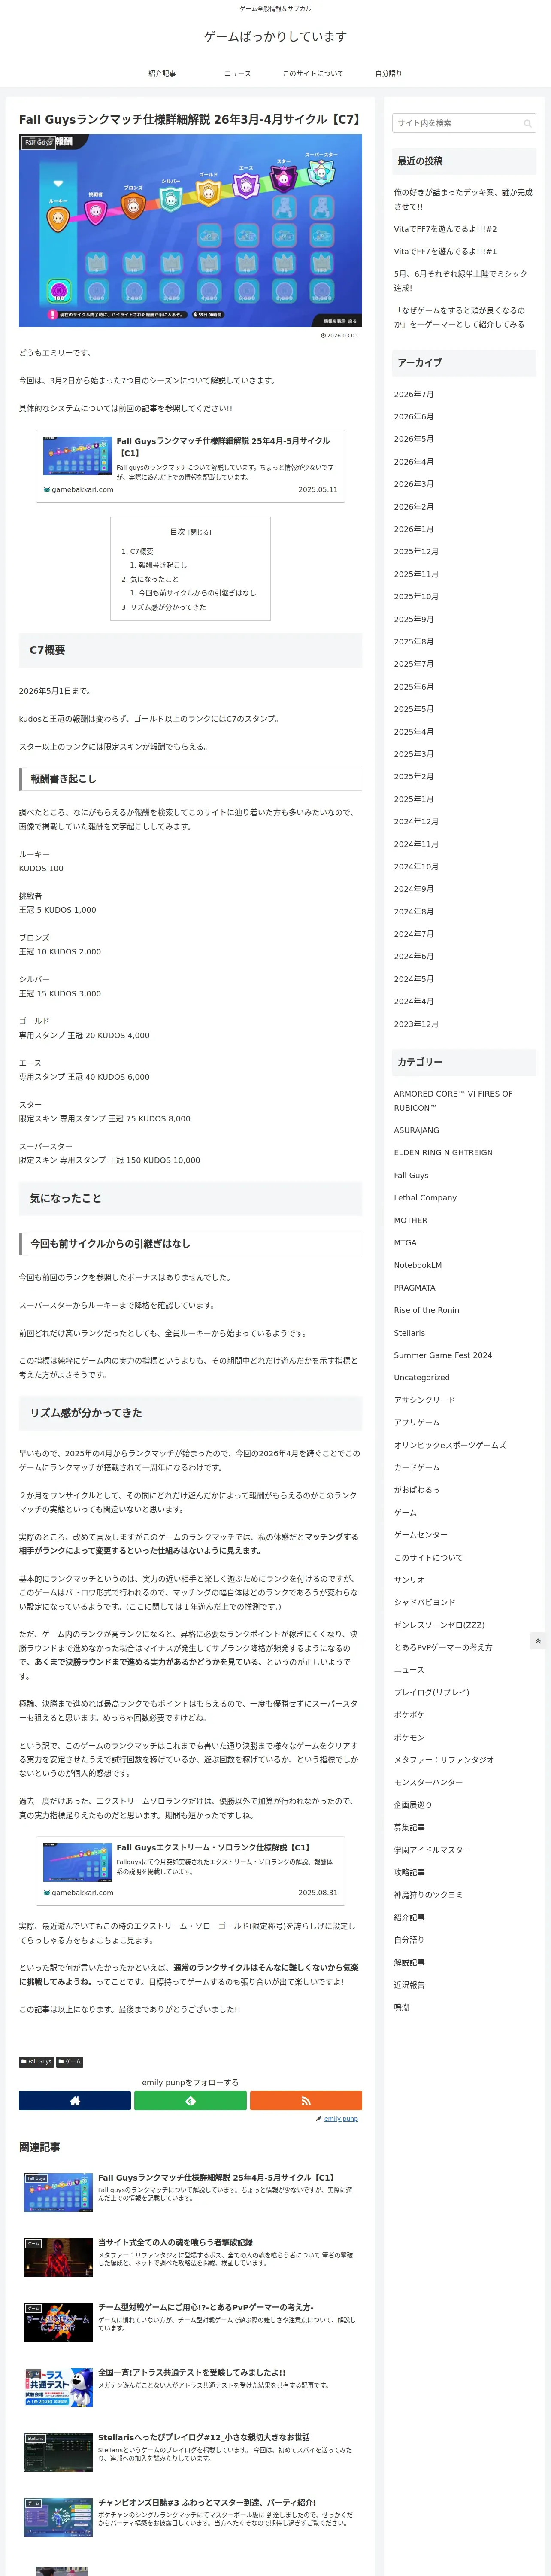Open the このサイトについて menu item
This screenshot has width=551, height=2576.
pos(313,73)
